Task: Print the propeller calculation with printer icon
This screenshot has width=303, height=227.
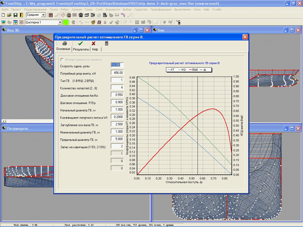Action: pyautogui.click(x=64, y=43)
